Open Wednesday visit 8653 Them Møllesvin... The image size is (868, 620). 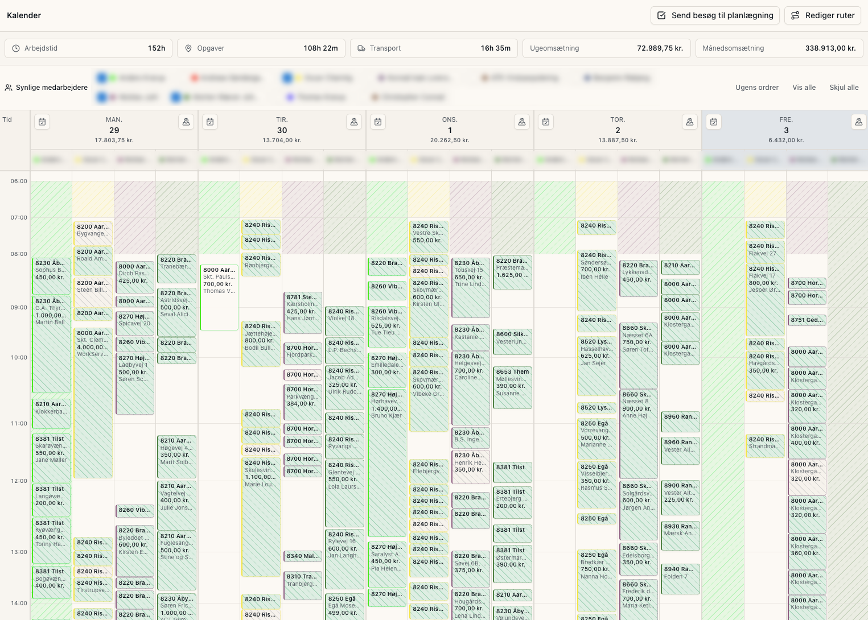click(513, 387)
